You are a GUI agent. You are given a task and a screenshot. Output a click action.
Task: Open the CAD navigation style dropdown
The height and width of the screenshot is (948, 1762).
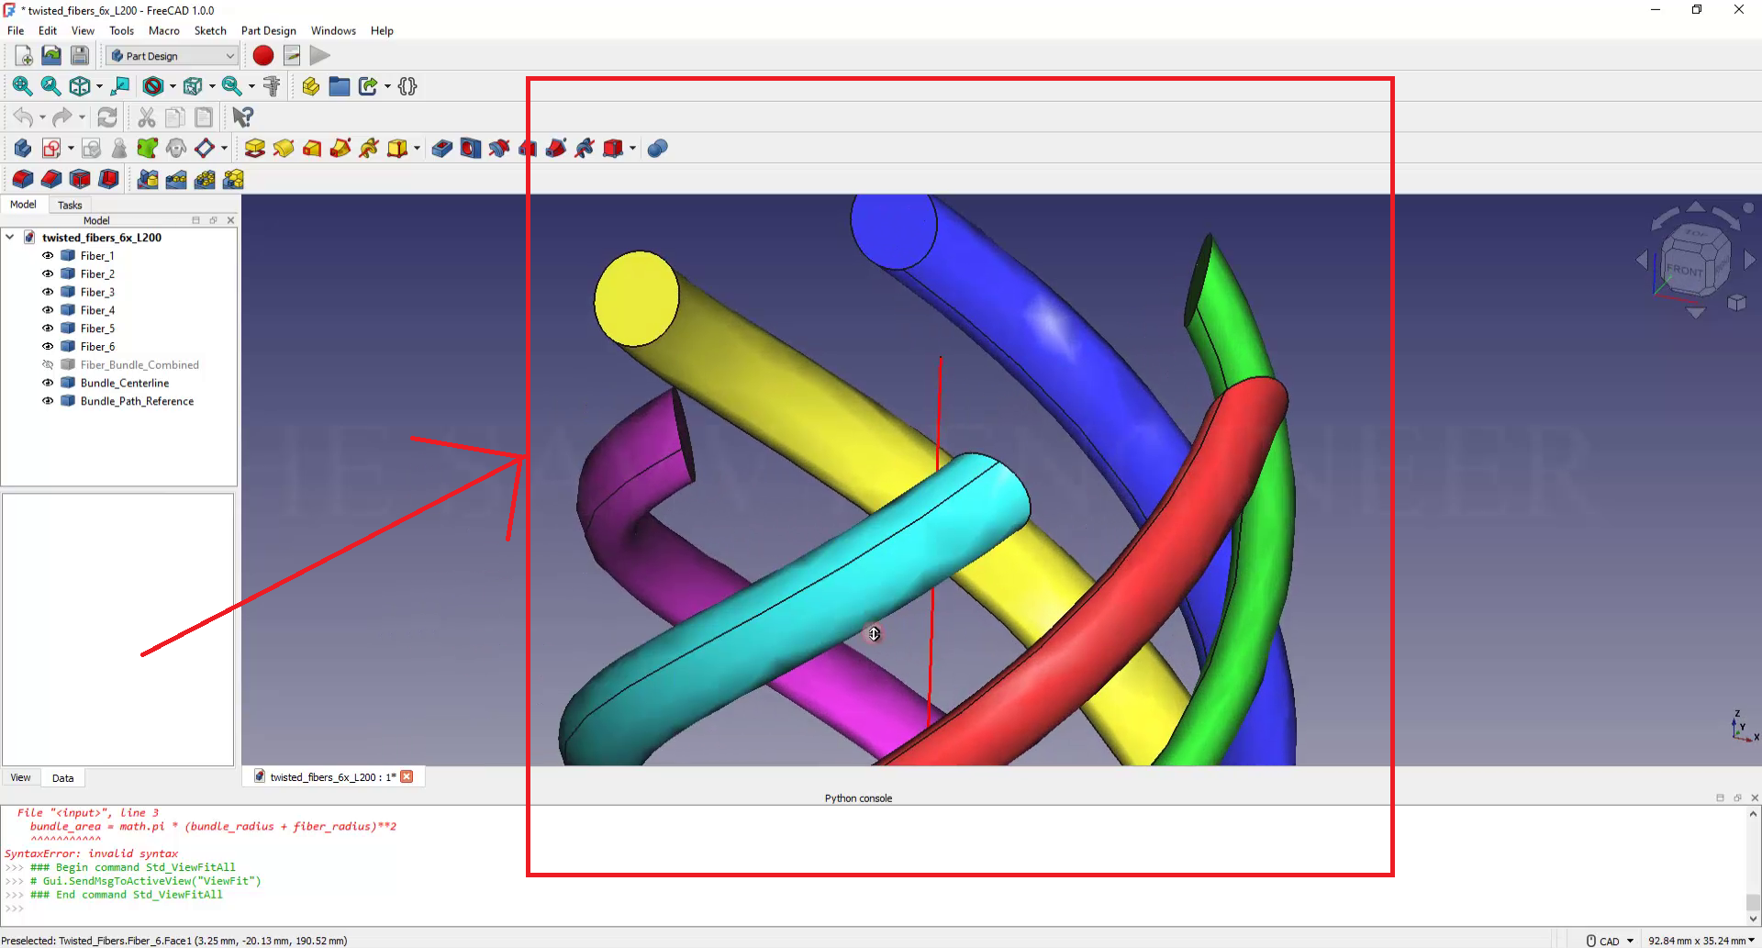[1611, 941]
